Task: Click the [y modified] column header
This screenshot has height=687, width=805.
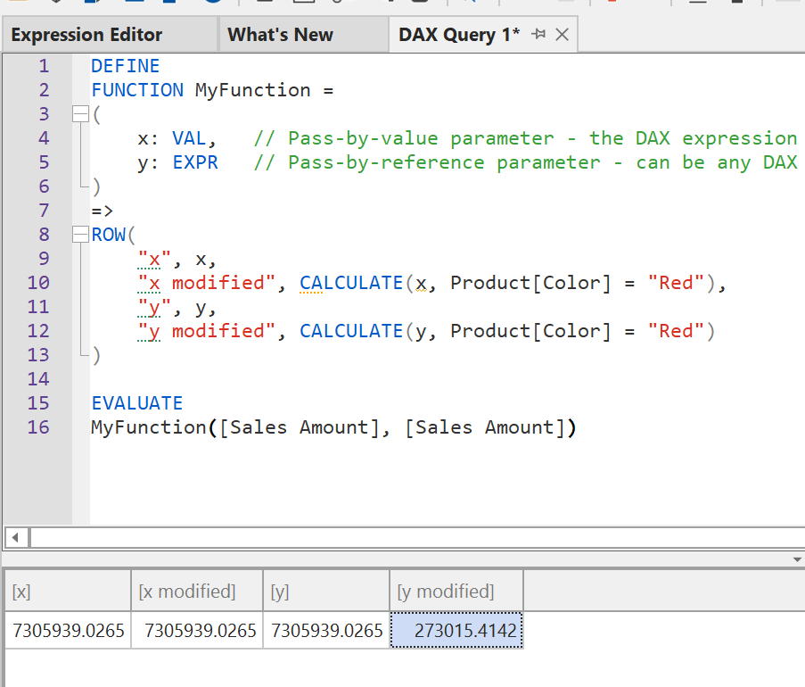Action: [455, 591]
